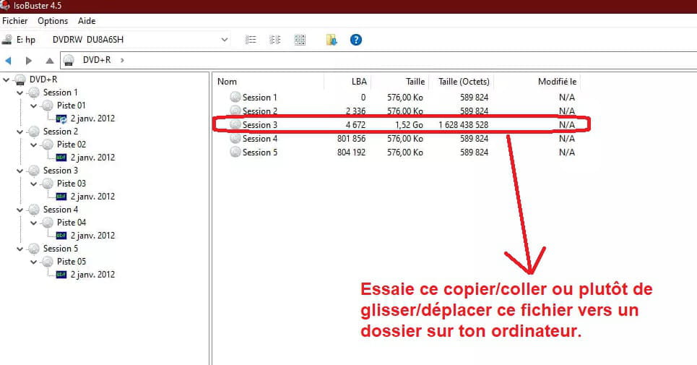Collapse Session 1 in the tree
The height and width of the screenshot is (365, 697).
[20, 93]
